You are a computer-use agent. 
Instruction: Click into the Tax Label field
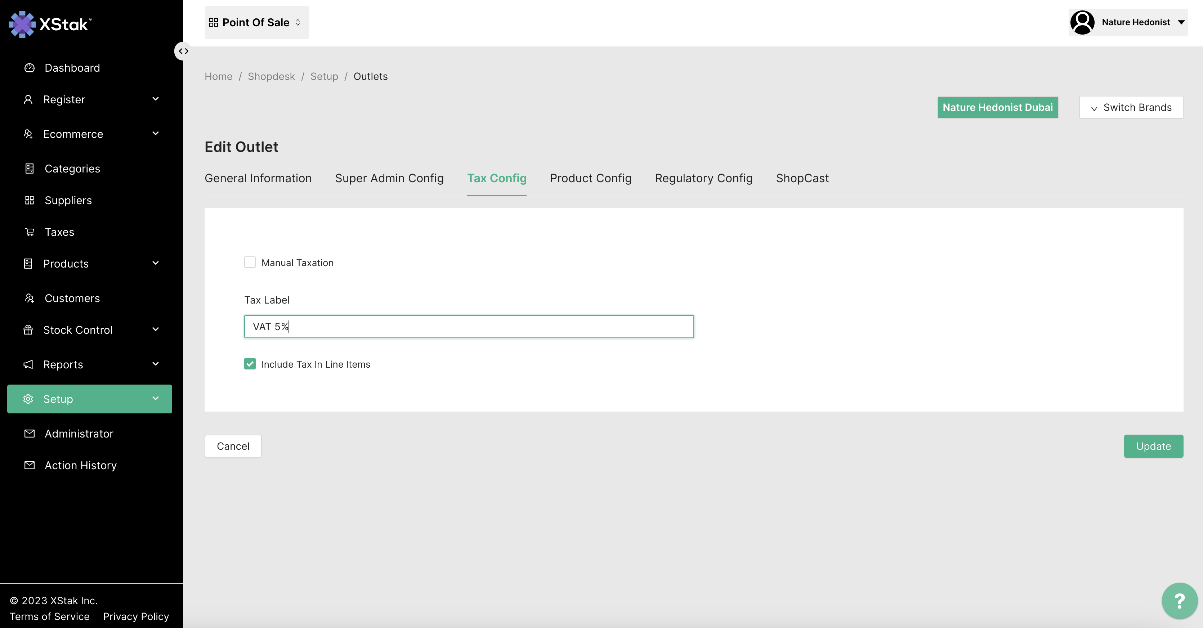click(x=468, y=327)
